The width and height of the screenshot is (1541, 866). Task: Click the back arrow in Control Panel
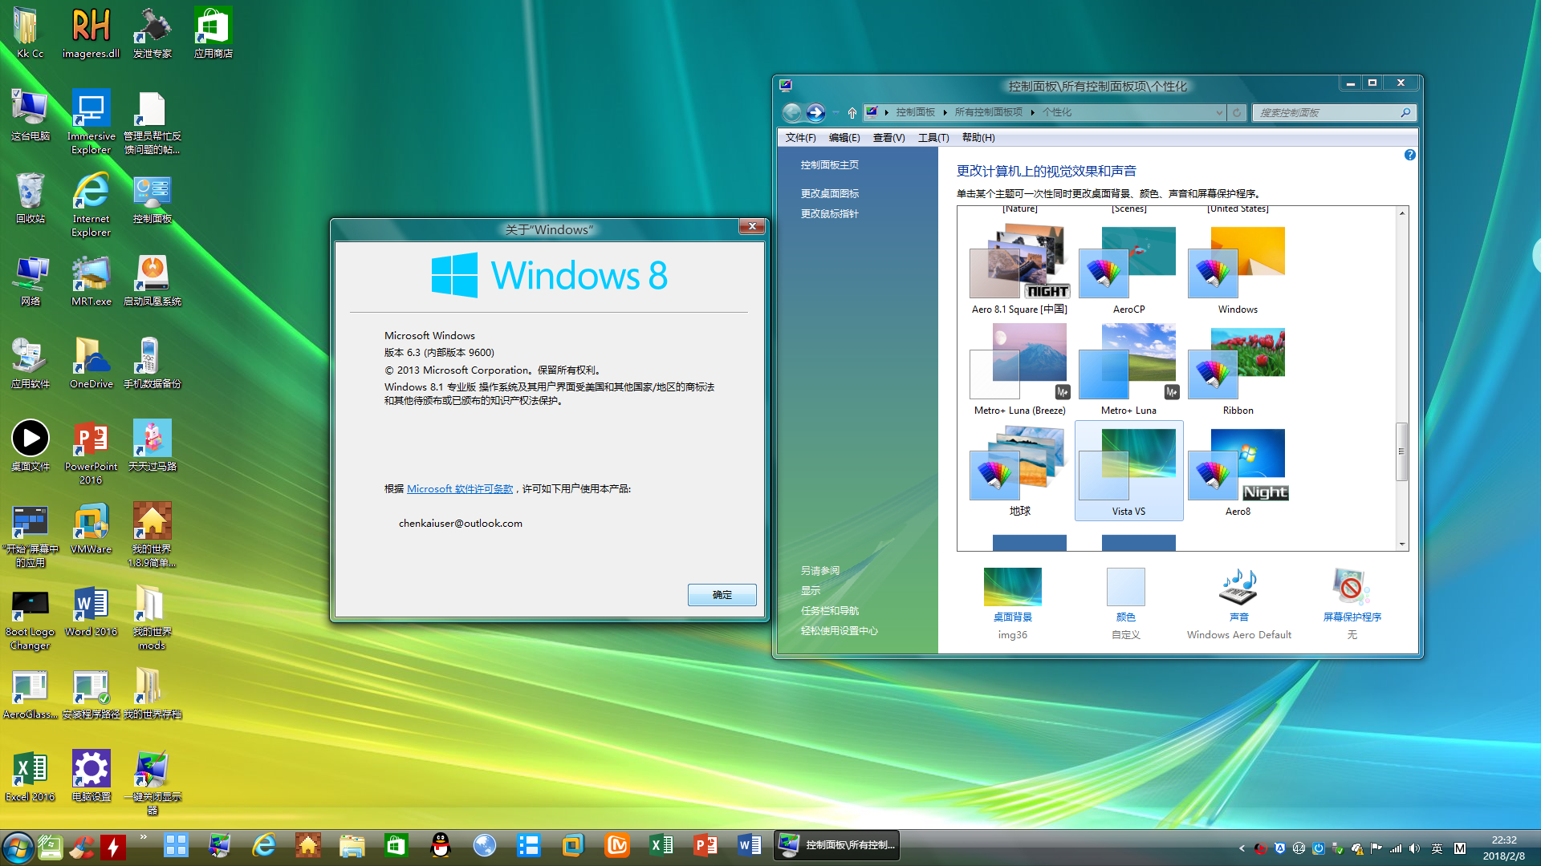click(x=791, y=112)
